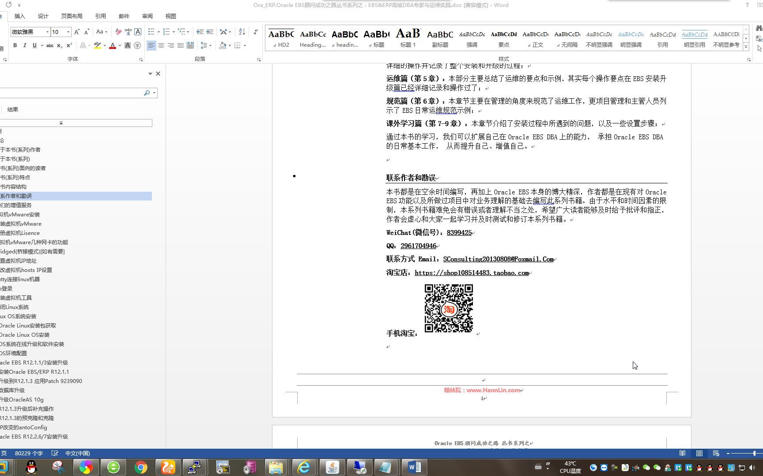Click the text effects outlined A icon
The image size is (763, 476).
click(x=83, y=45)
